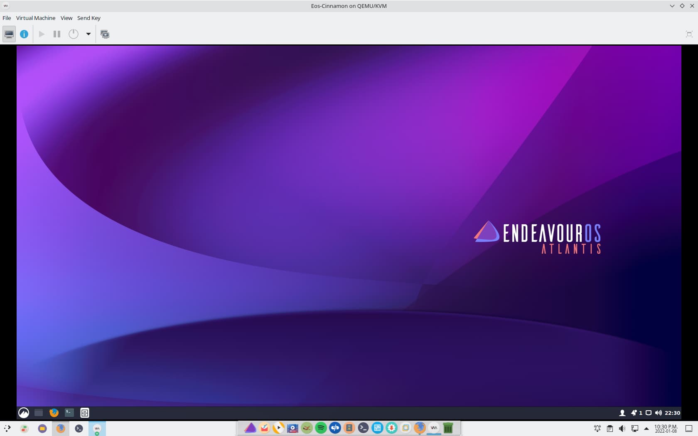
Task: Open the Cinnamon menu in guest panel
Action: (x=24, y=413)
